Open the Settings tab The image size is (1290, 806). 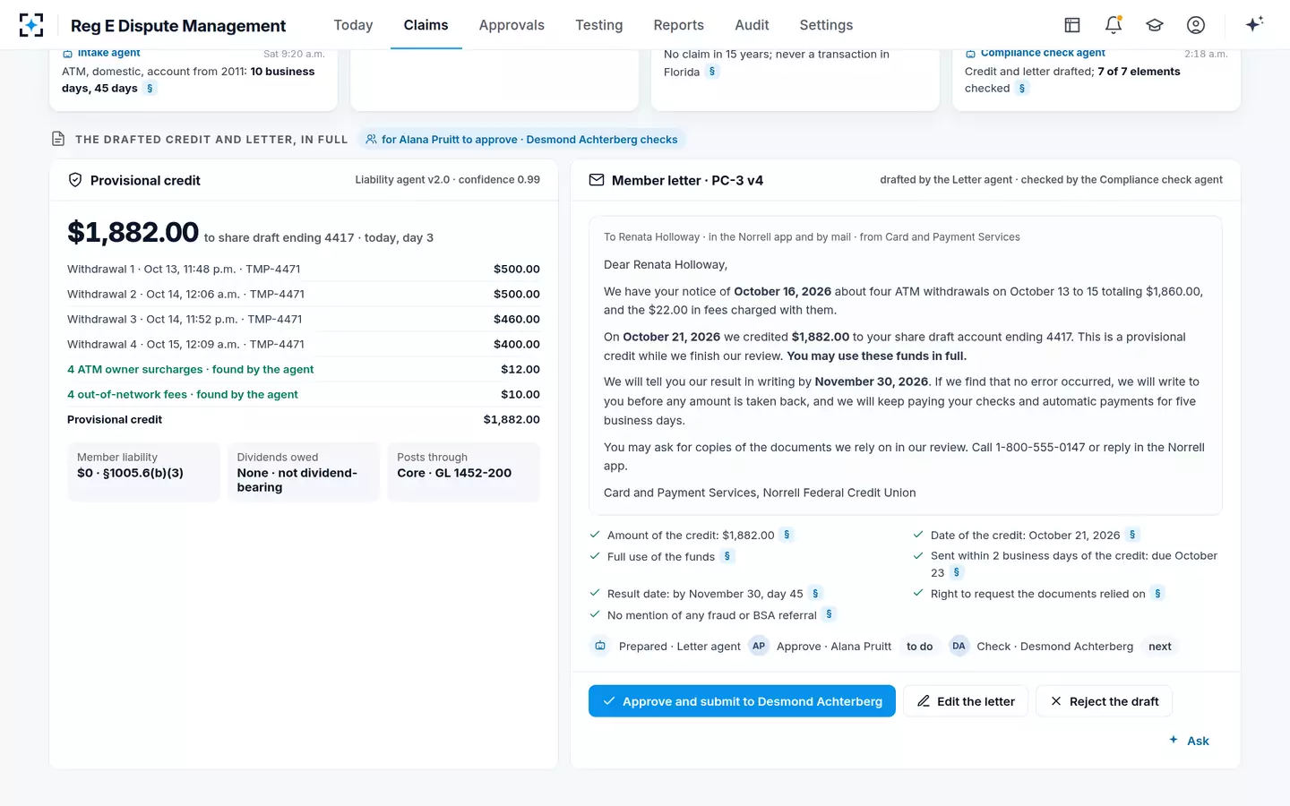[x=826, y=25]
